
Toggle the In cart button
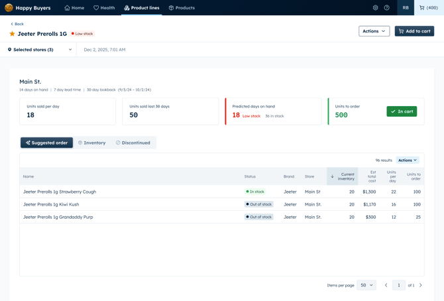402,111
